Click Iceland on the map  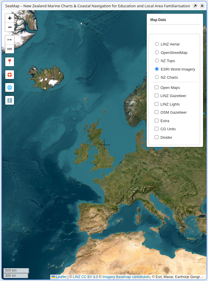[x=46, y=78]
